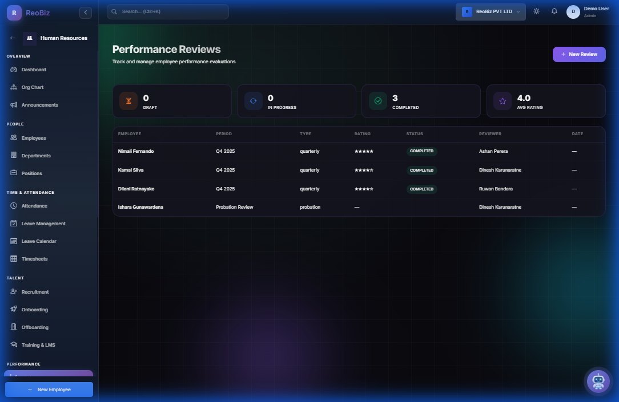619x402 pixels.
Task: Click the Onboarding rocket icon
Action: [x=13, y=309]
